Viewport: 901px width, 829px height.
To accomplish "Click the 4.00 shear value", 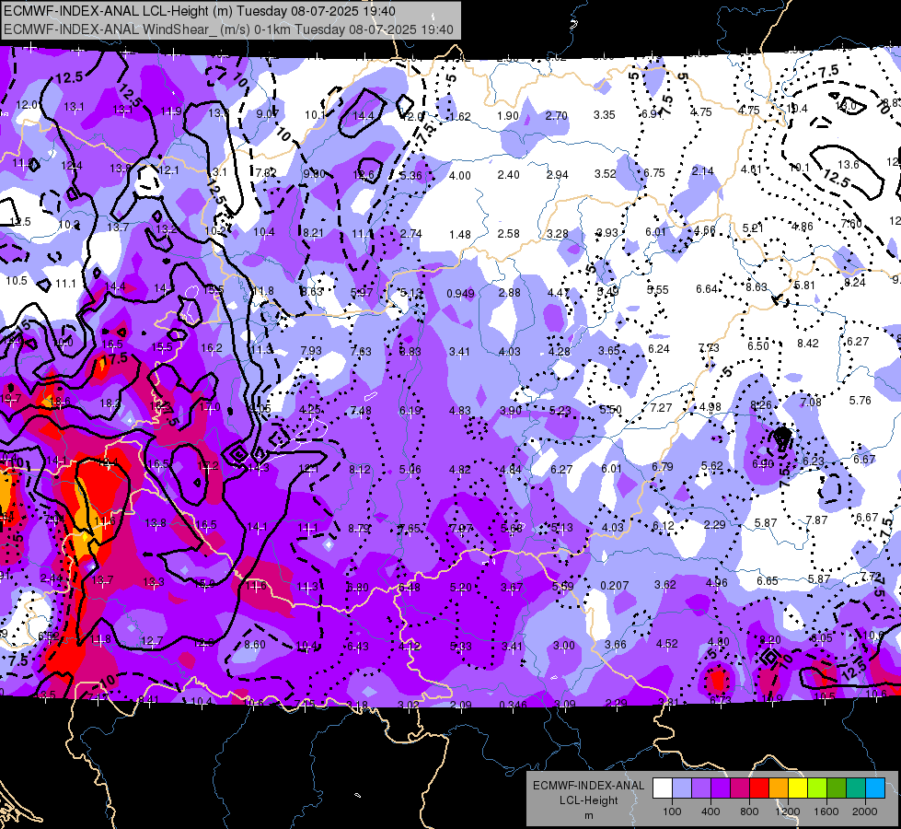I will point(459,175).
